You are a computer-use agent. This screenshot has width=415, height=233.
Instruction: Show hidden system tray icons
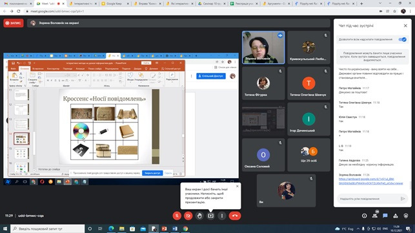358,228
